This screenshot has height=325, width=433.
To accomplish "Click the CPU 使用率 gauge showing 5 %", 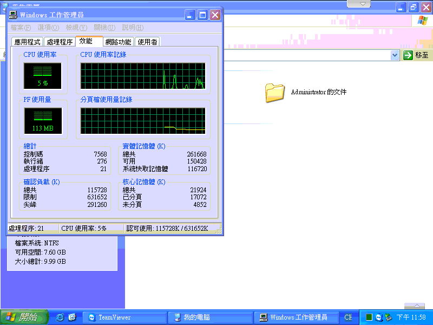I will tap(43, 76).
